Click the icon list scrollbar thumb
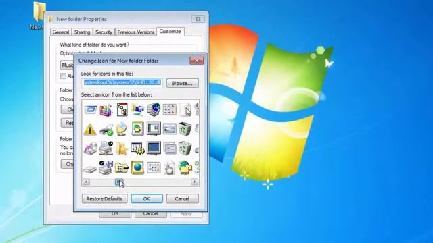 [119, 182]
